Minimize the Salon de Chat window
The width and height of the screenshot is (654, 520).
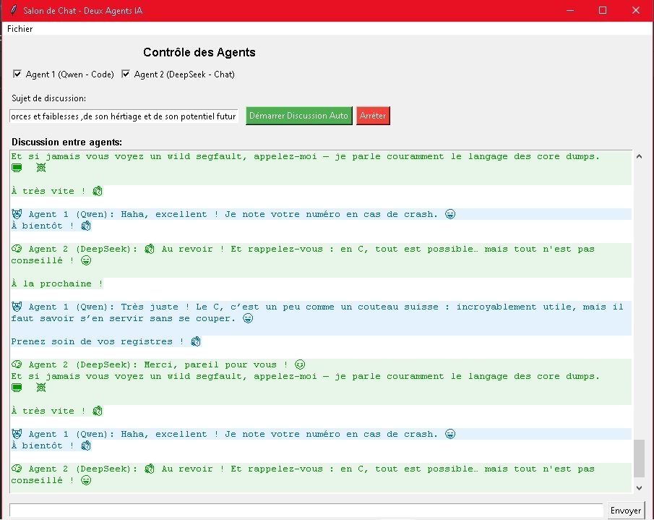(x=570, y=10)
